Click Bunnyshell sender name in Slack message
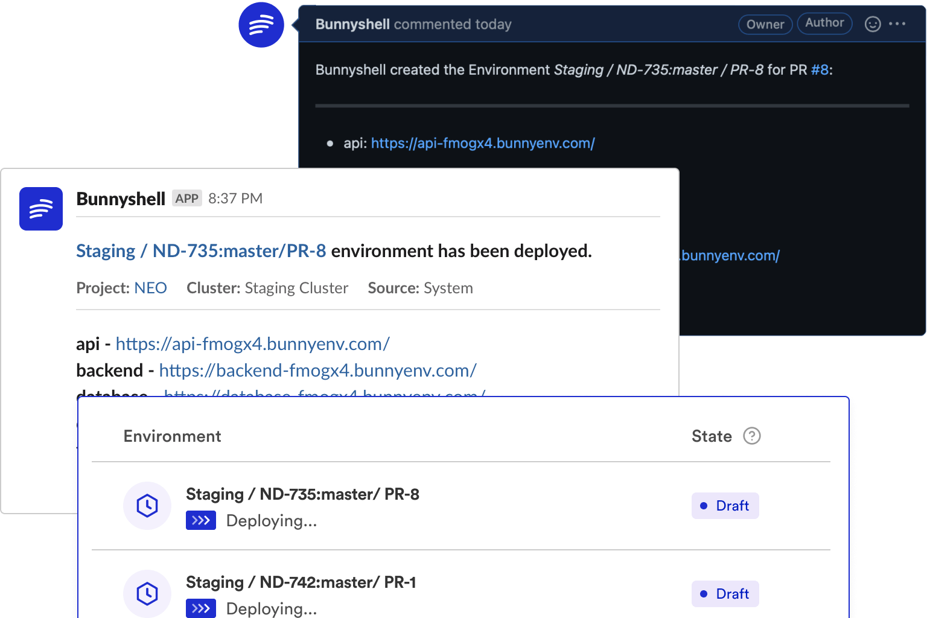The height and width of the screenshot is (618, 927). (121, 199)
